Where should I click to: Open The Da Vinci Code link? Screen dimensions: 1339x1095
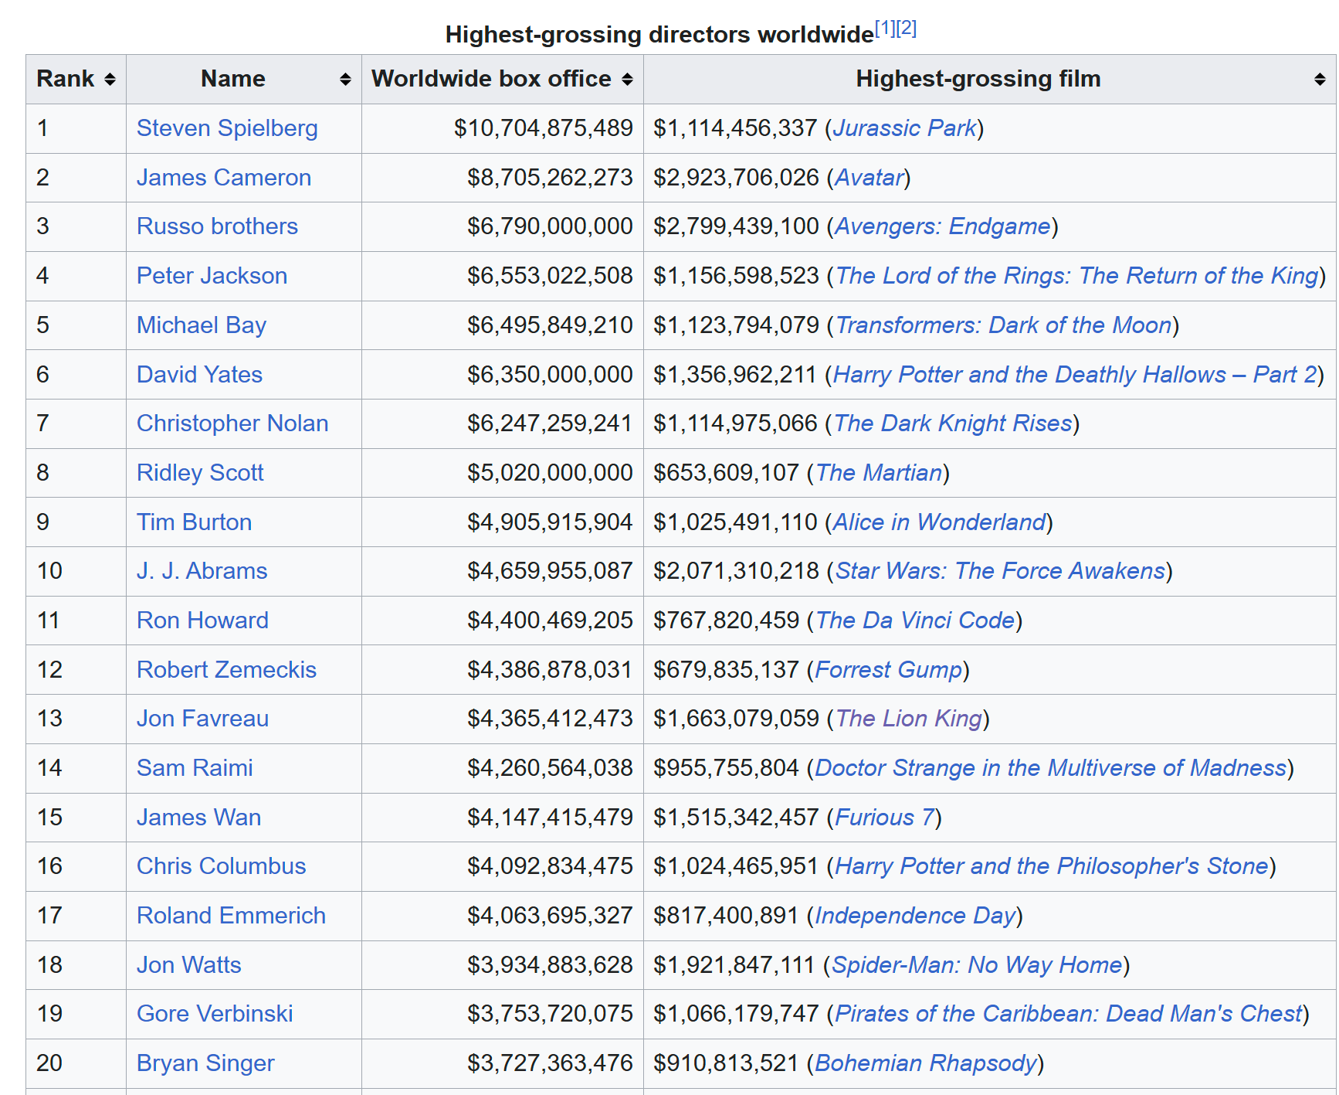pos(916,621)
